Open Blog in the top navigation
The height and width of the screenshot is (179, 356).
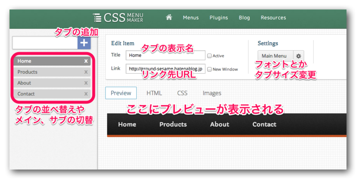coord(244,18)
